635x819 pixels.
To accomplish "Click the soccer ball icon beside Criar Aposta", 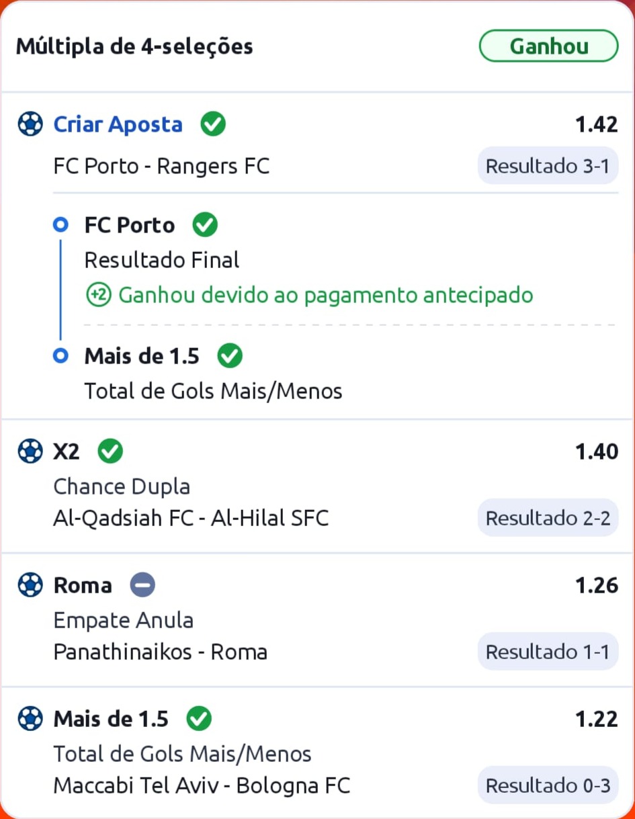I will [30, 124].
